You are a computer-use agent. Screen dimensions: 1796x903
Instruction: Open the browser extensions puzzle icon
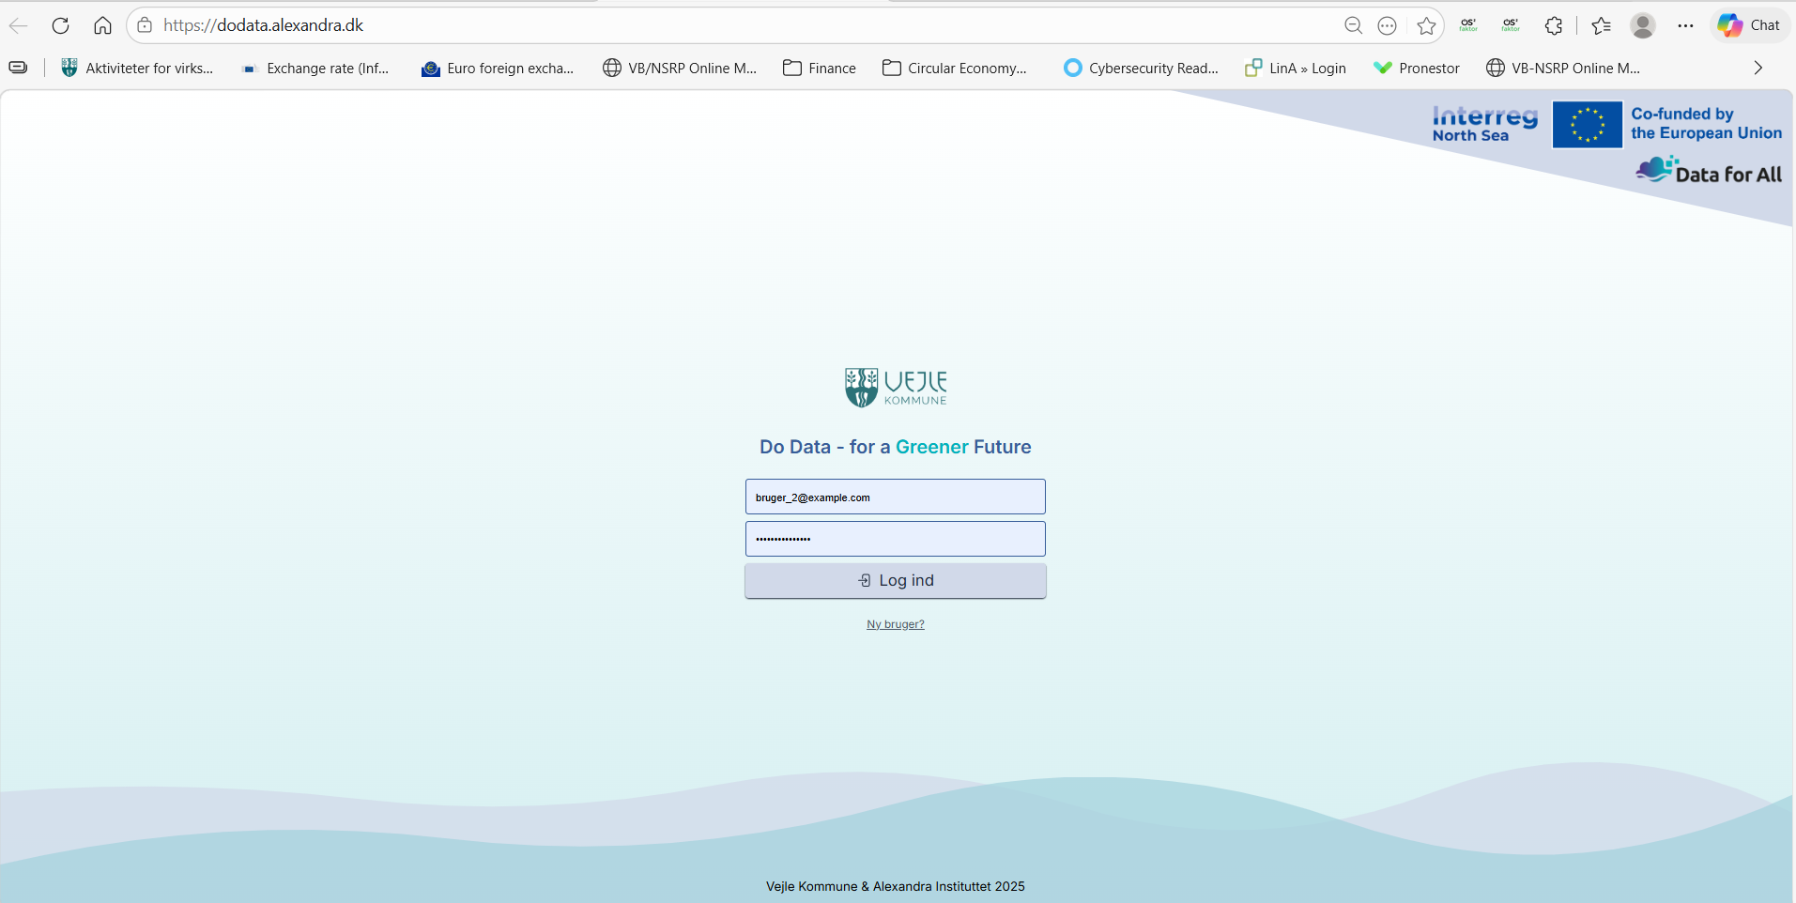(x=1554, y=25)
